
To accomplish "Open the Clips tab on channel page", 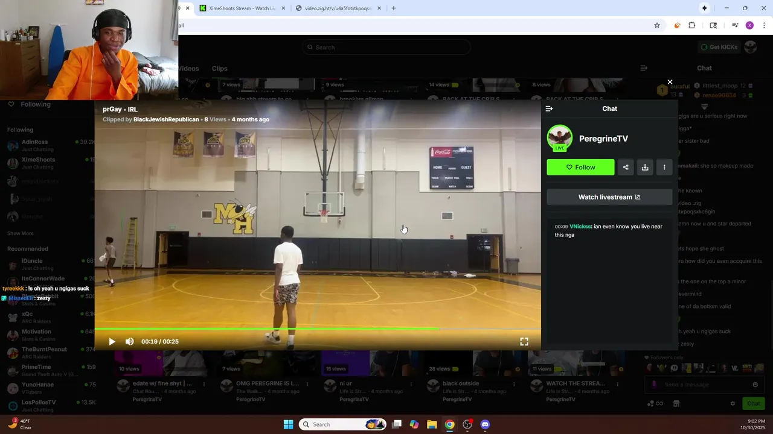I will [x=220, y=69].
